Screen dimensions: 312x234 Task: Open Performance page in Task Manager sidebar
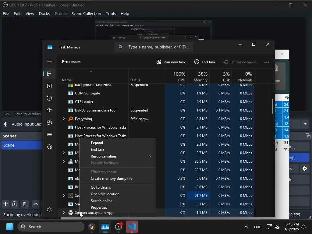49,86
